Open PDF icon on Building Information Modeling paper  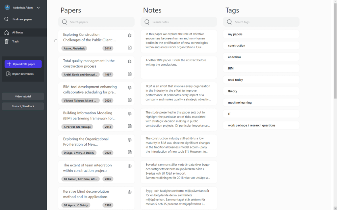130,126
